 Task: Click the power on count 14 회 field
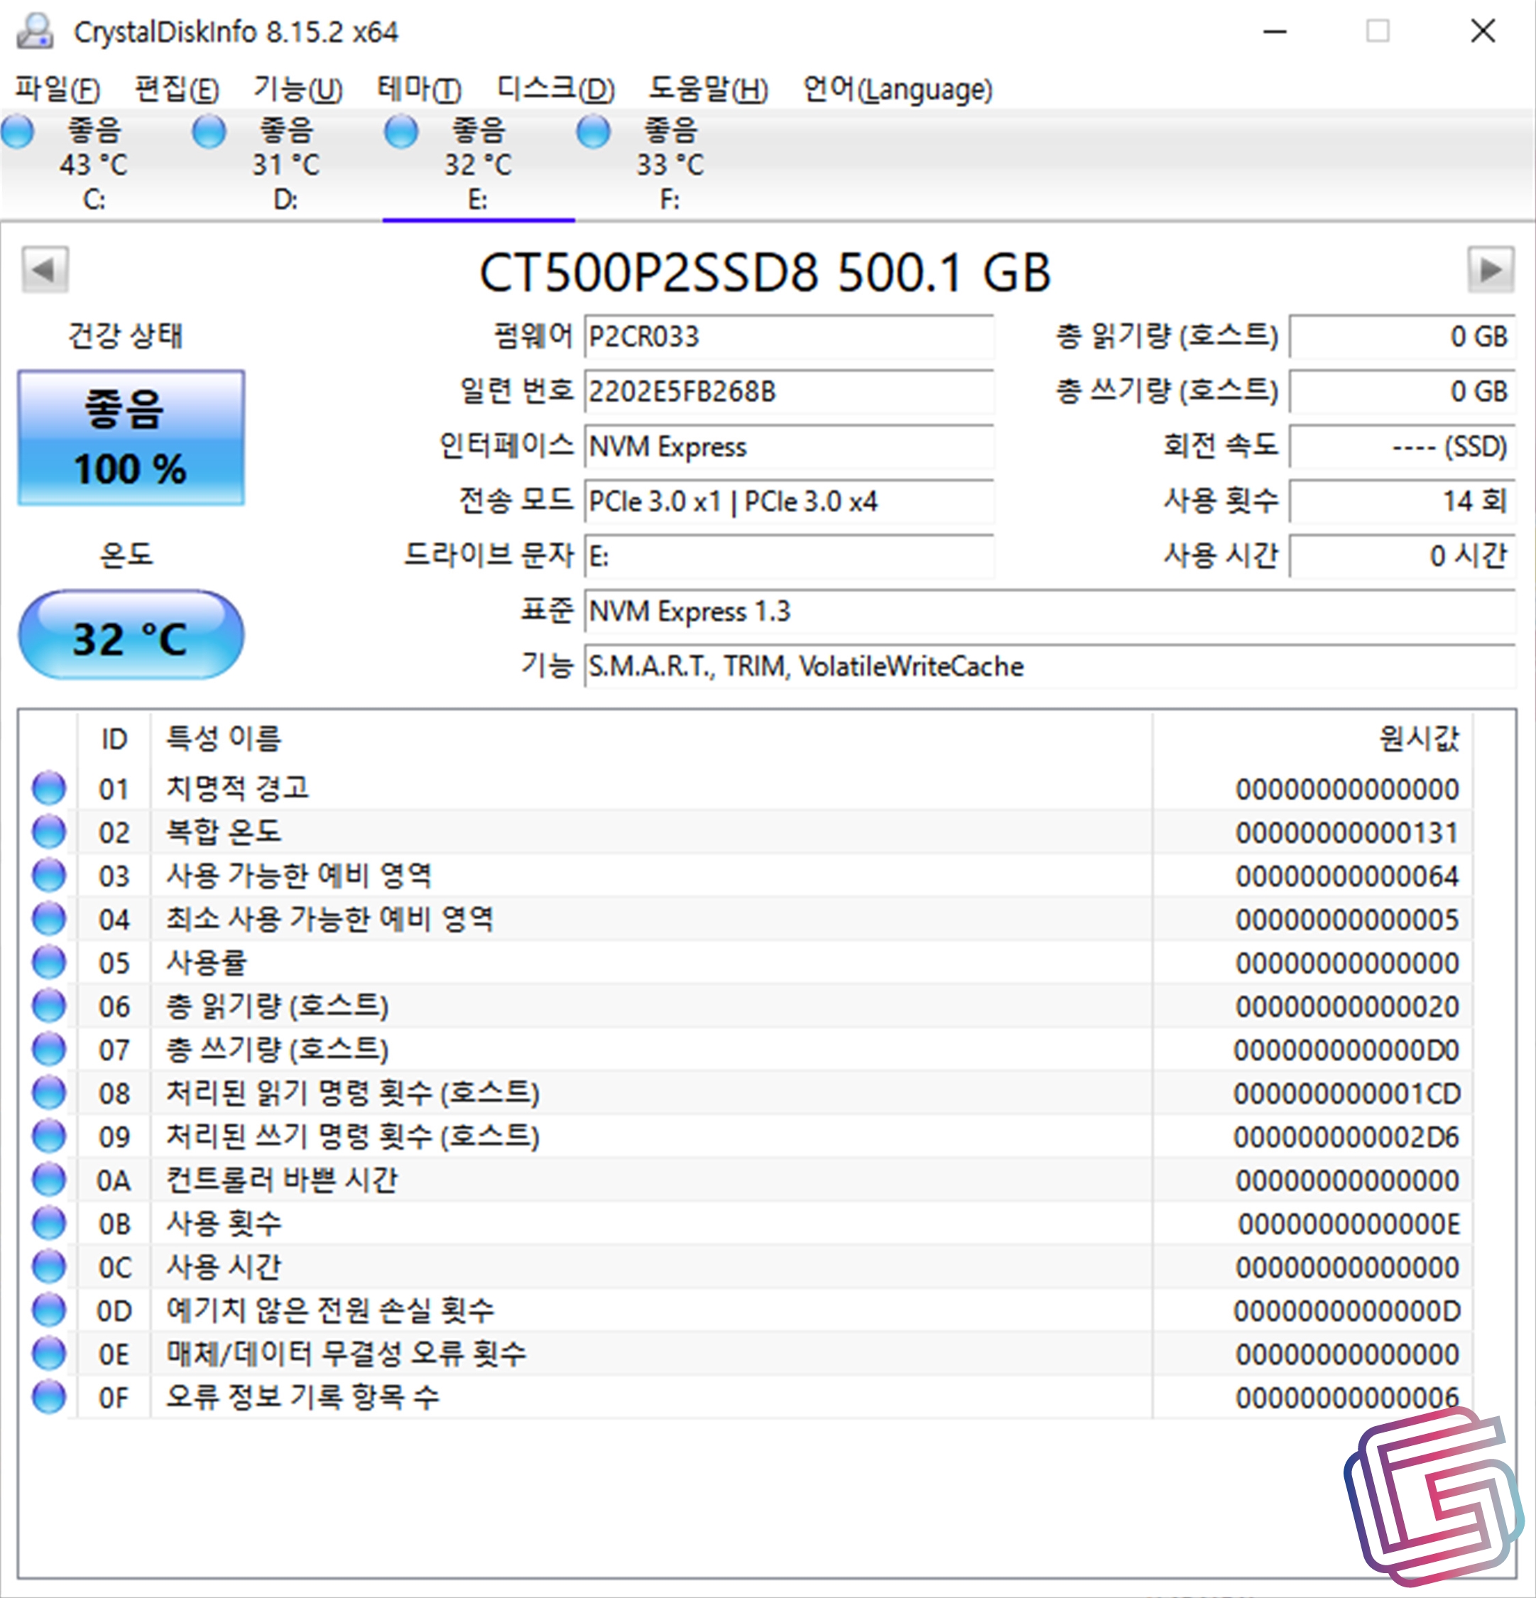(x=1402, y=501)
